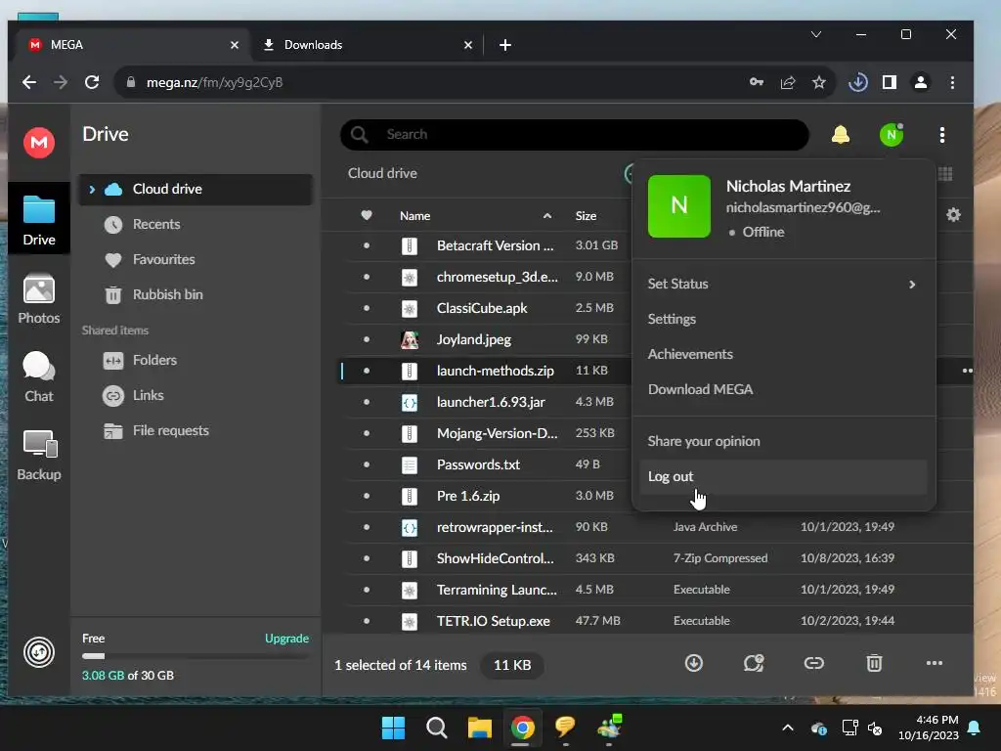Open the top bar three-dot menu
The width and height of the screenshot is (1001, 751).
[942, 135]
